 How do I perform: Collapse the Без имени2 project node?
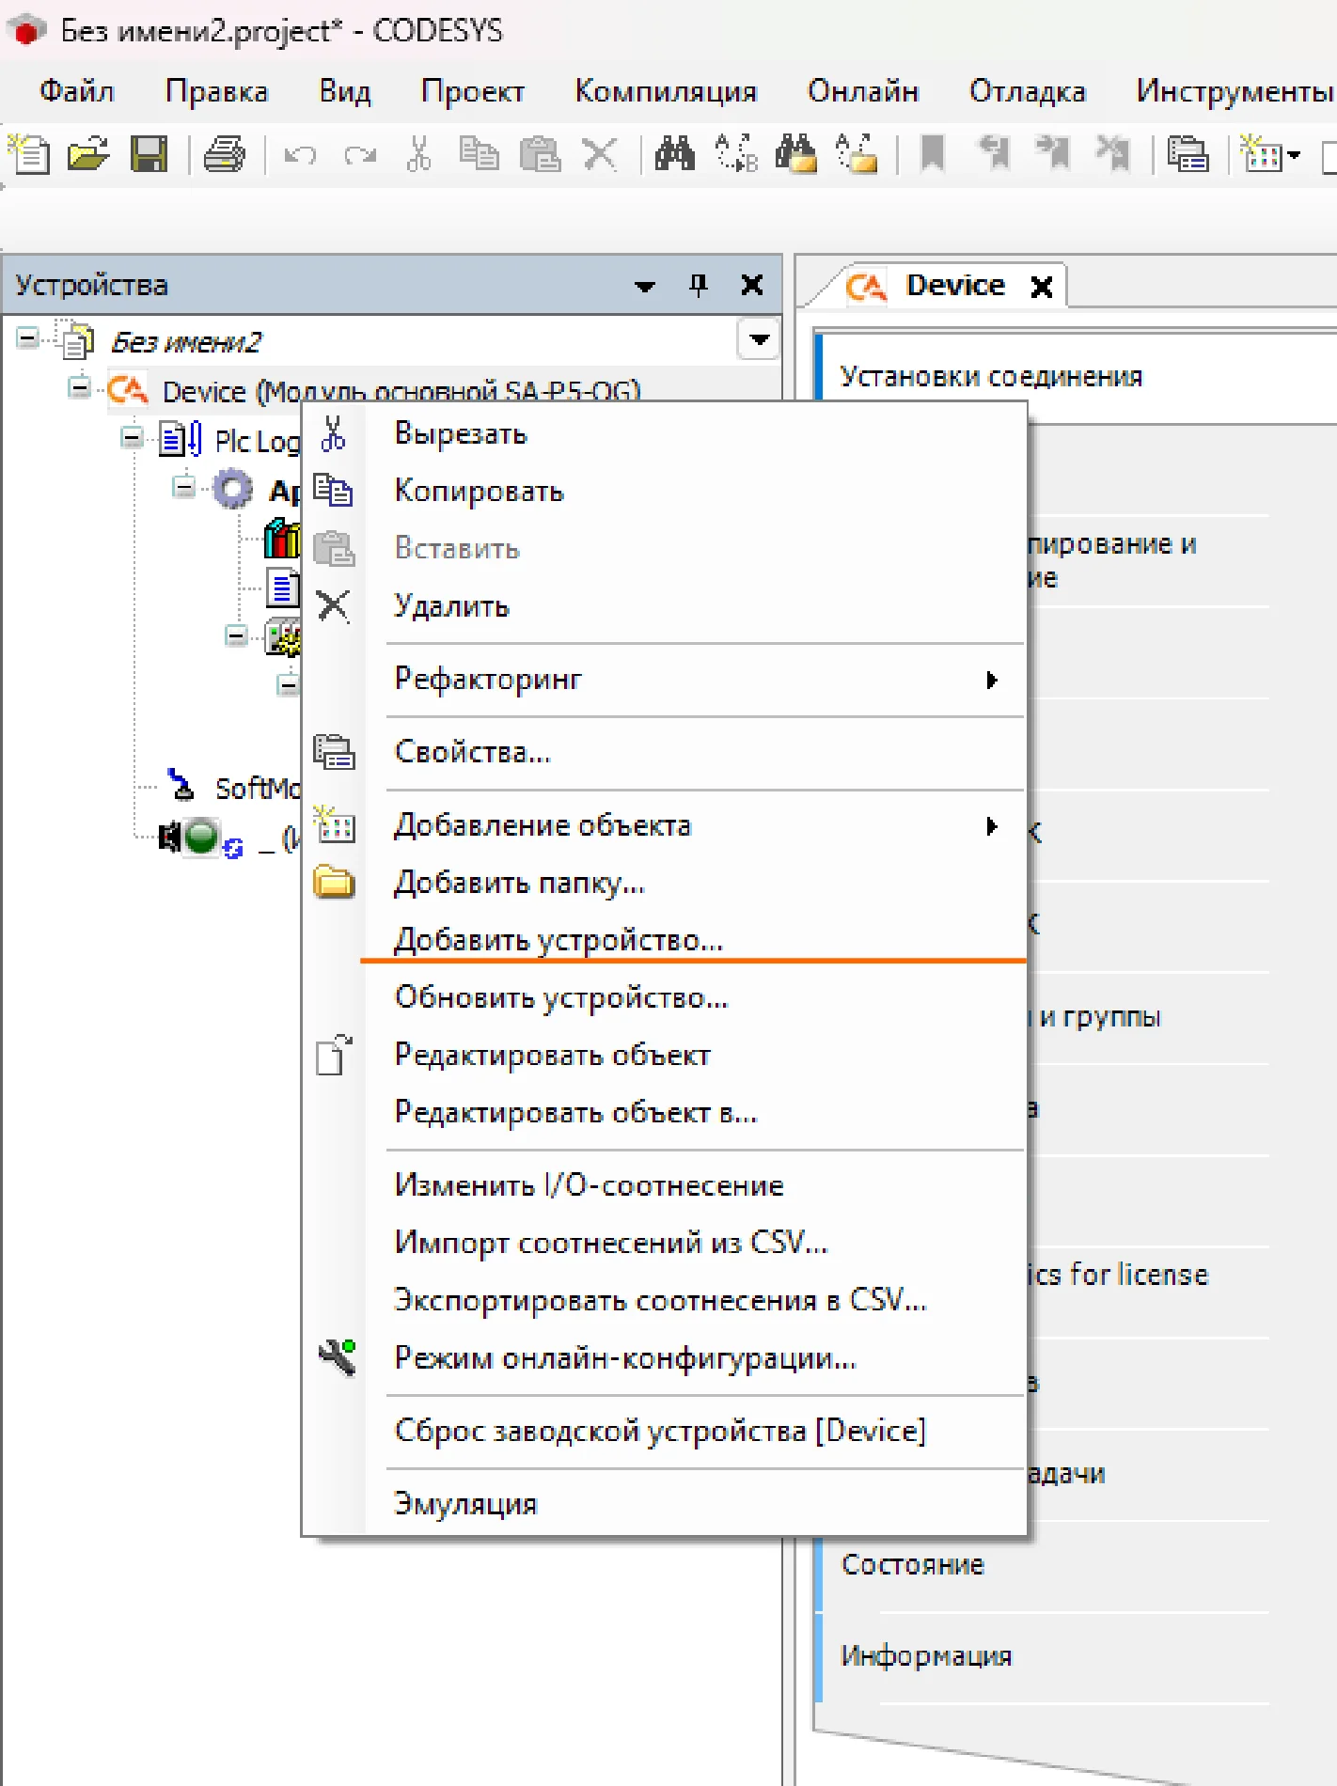(x=28, y=338)
